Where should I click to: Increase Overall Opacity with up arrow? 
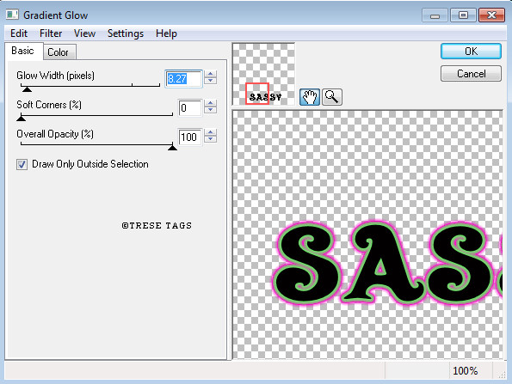pyautogui.click(x=211, y=132)
